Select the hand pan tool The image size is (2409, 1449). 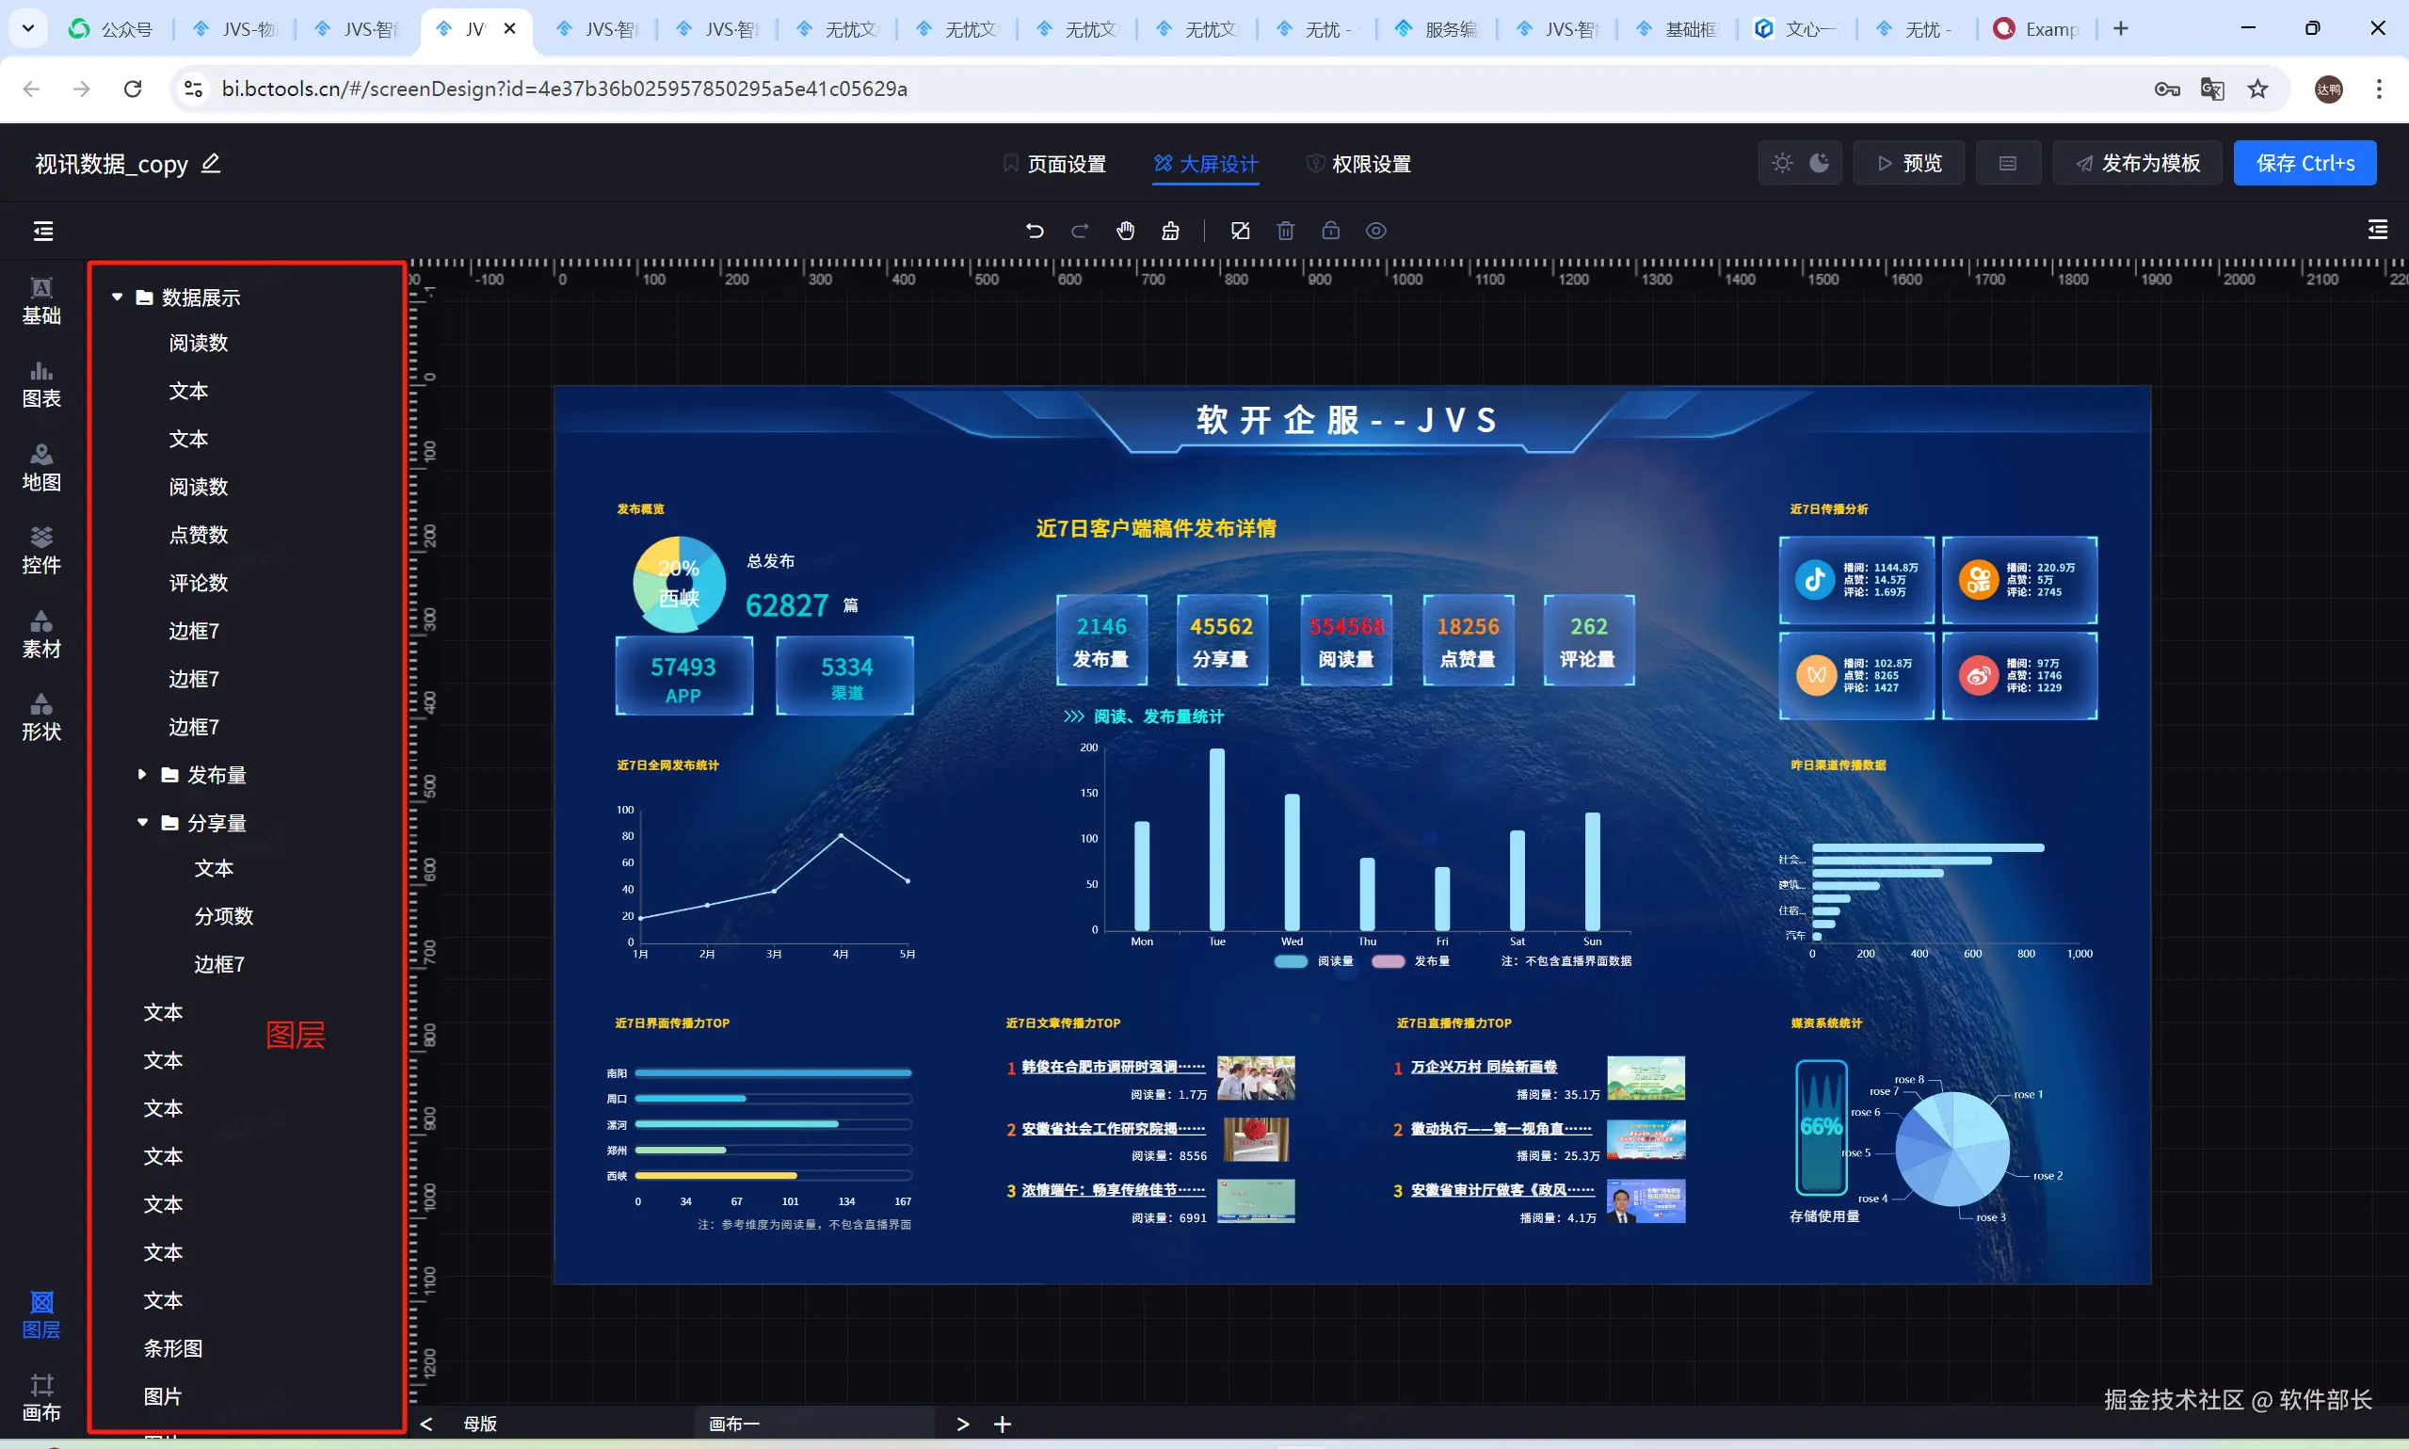[x=1126, y=231]
